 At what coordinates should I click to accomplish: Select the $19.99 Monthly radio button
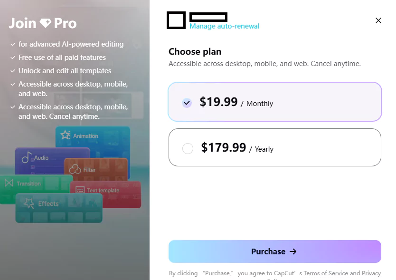(x=187, y=103)
